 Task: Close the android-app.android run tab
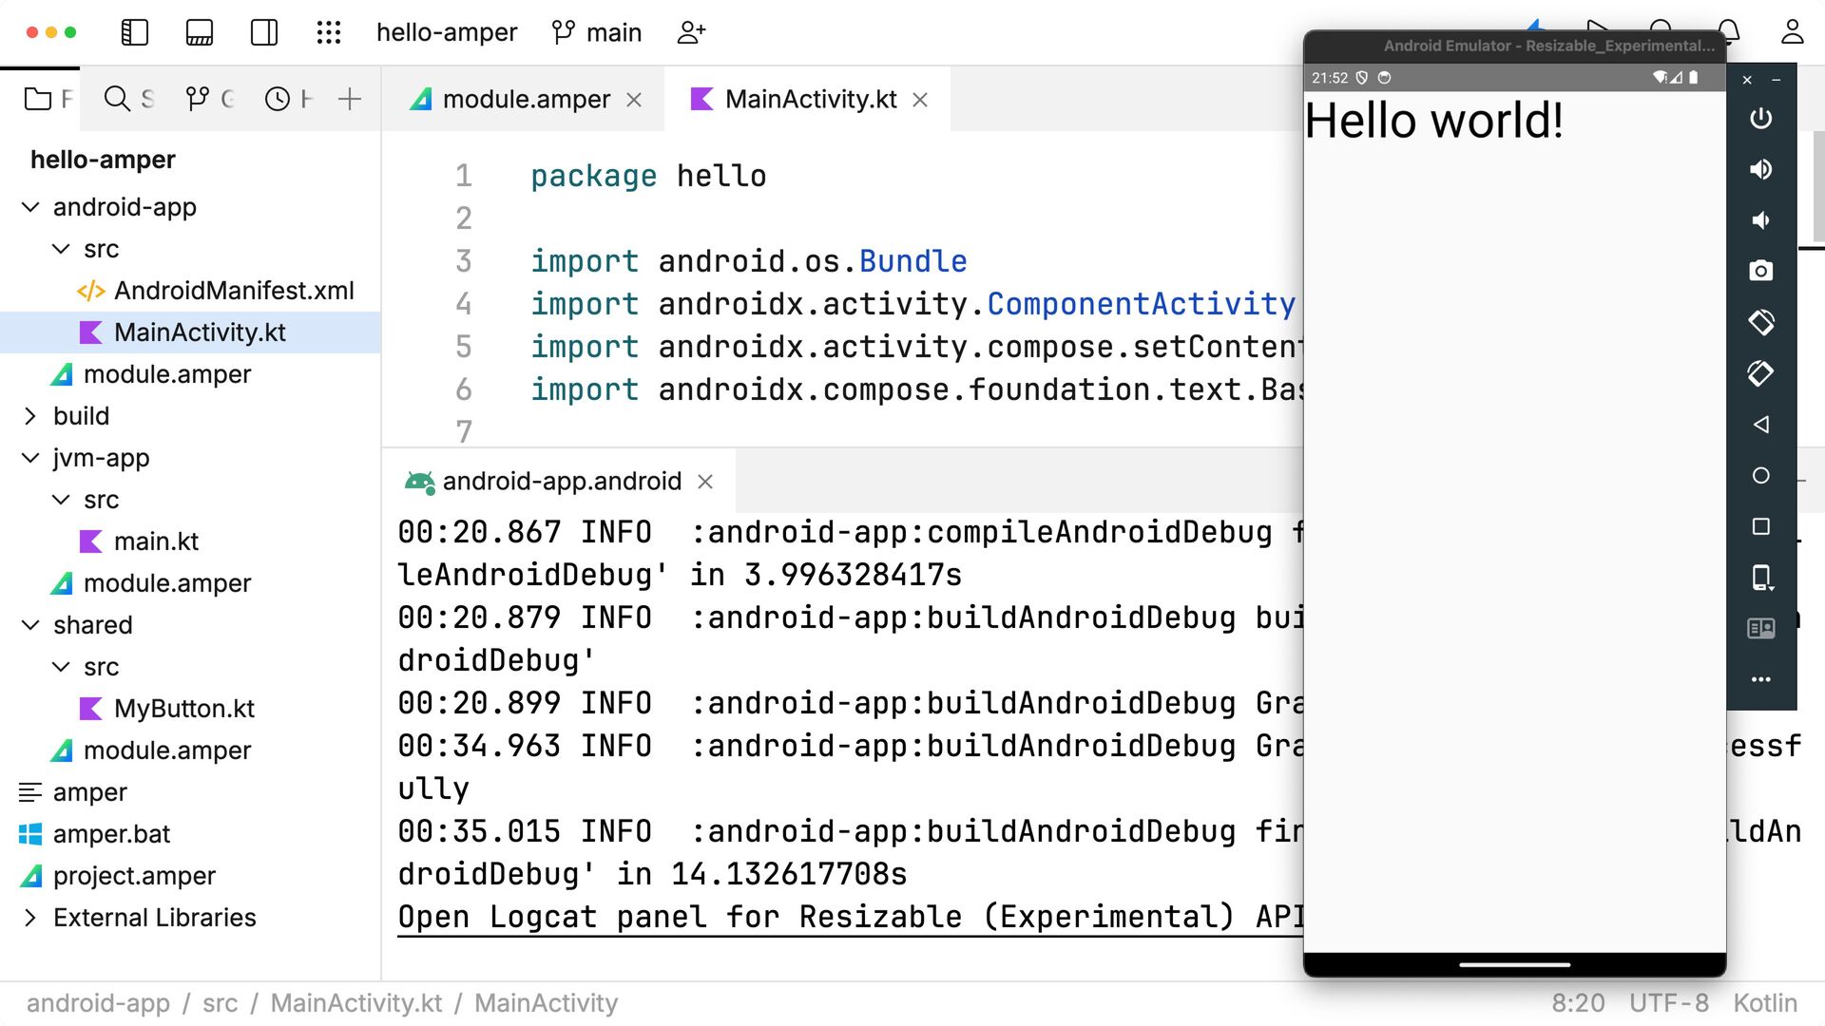[x=705, y=482]
